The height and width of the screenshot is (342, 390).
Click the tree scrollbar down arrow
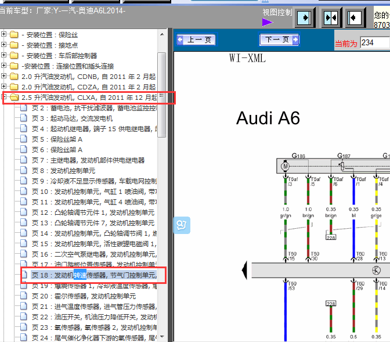tap(162, 337)
